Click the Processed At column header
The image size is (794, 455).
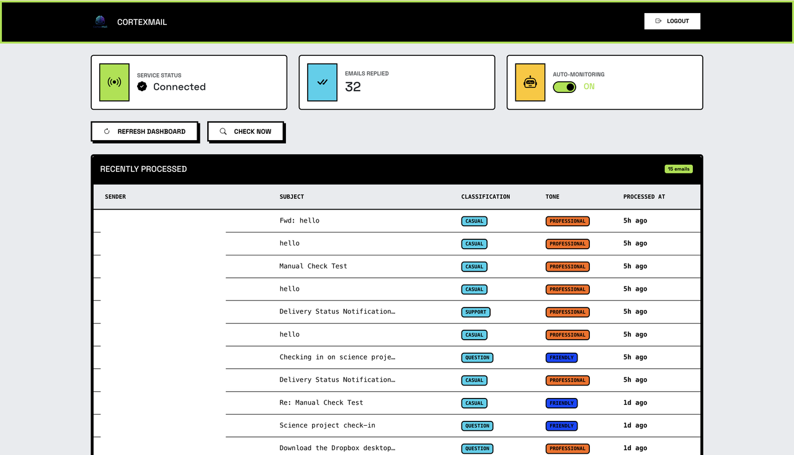pos(644,197)
